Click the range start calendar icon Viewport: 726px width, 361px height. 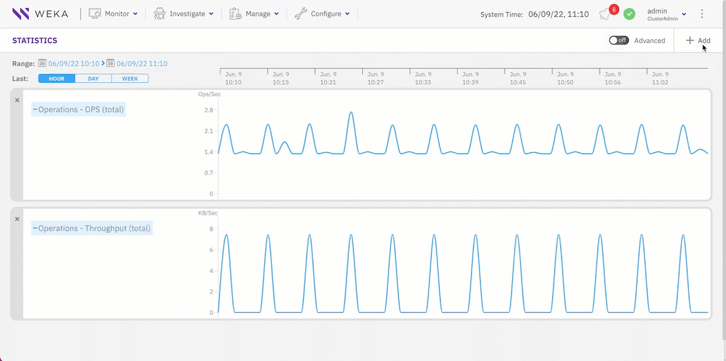click(x=43, y=64)
